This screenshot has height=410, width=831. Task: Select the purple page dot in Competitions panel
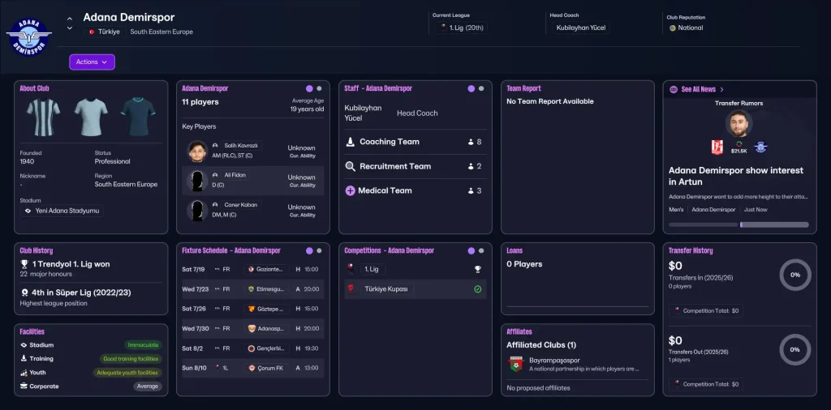pos(471,250)
